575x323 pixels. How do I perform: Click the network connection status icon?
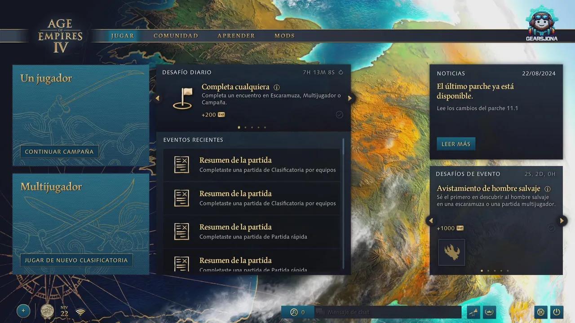coord(80,312)
